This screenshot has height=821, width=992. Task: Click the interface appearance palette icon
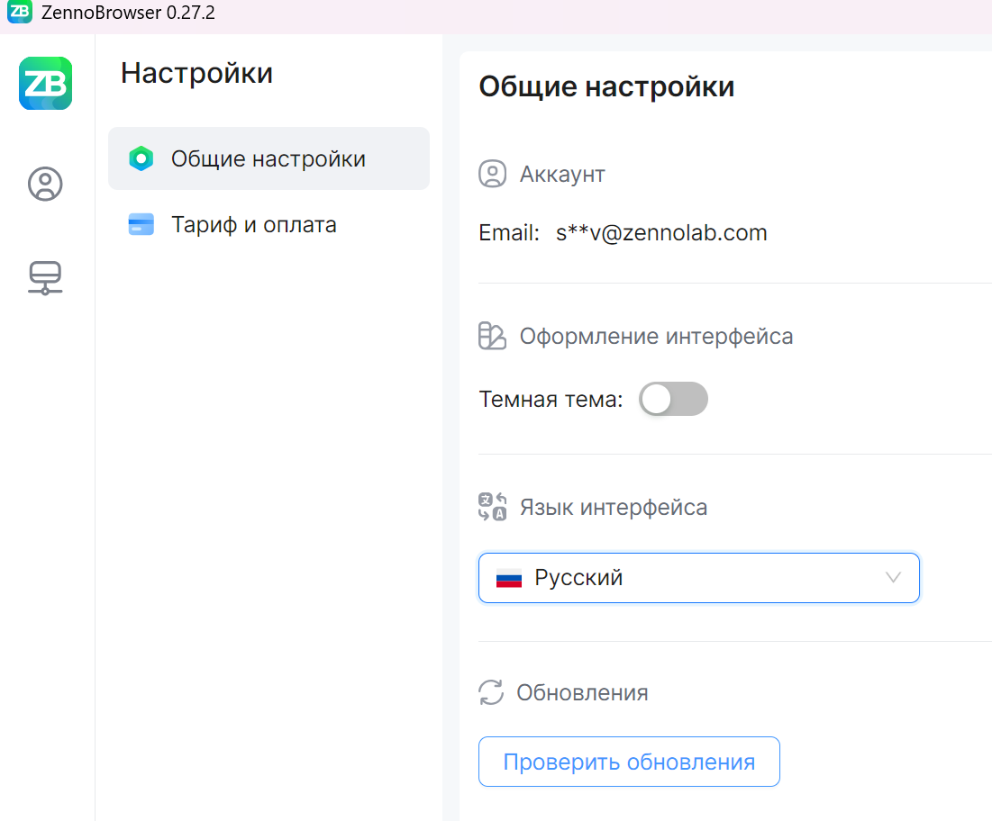[x=492, y=337]
